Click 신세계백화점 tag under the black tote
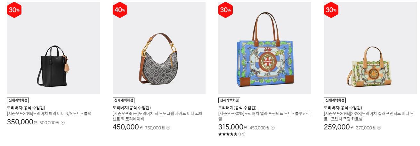Image resolution: width=420 pixels, height=146 pixels. click(18, 100)
